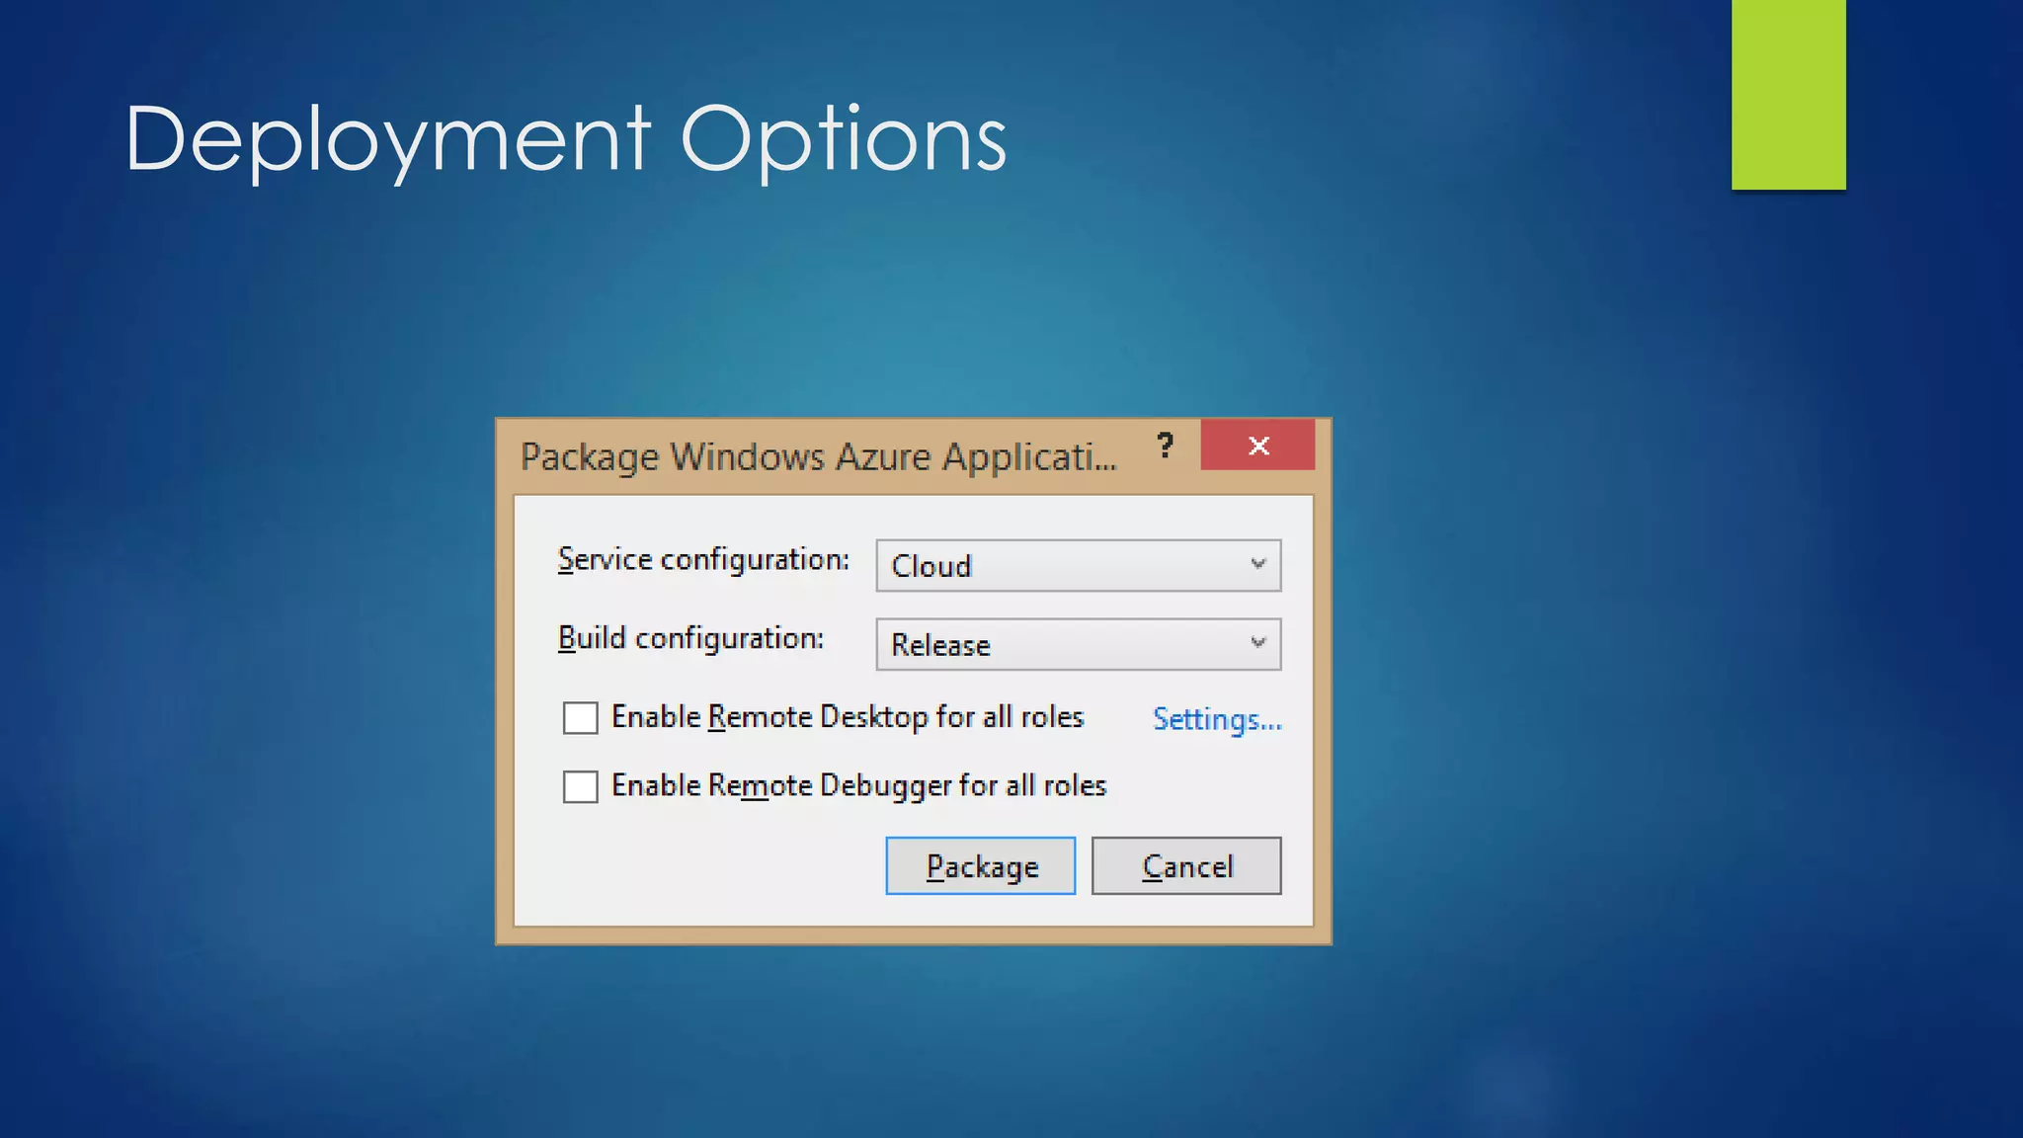
Task: Click the Enable Remote Desktop label text
Action: (847, 717)
